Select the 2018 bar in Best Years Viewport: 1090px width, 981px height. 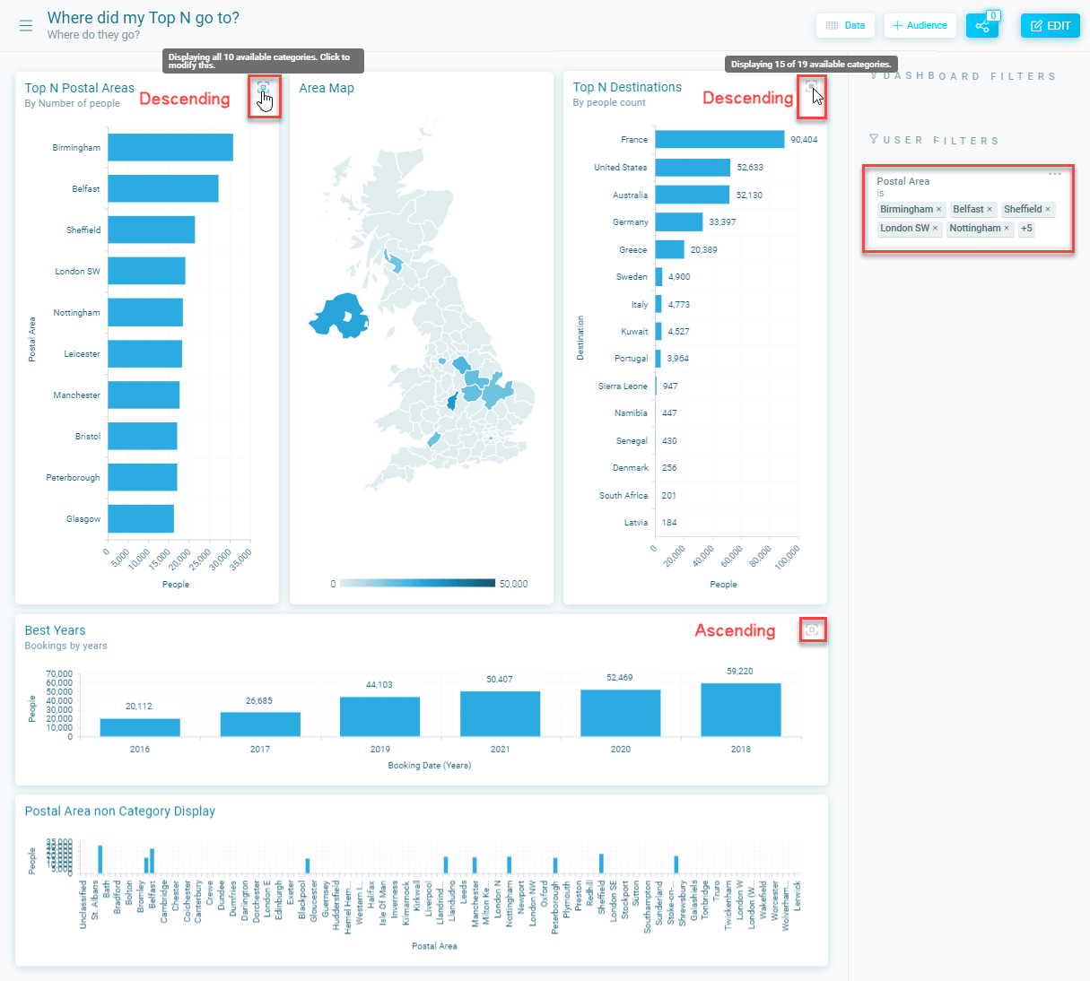pos(741,710)
